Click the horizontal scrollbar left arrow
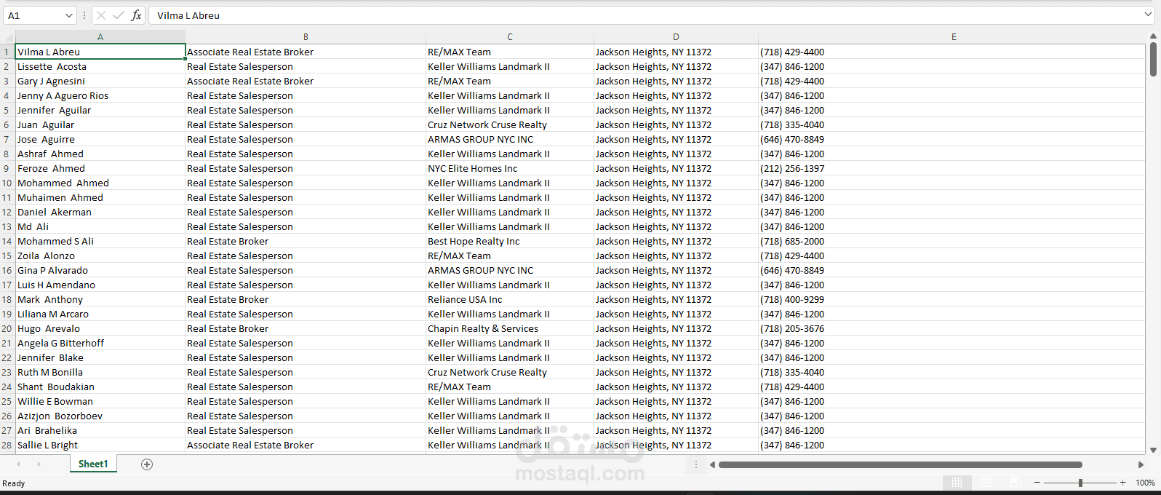 tap(713, 464)
